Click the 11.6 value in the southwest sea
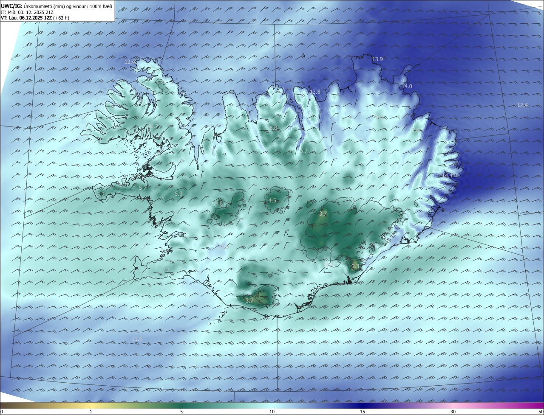Image resolution: width=544 pixels, height=415 pixels. point(137,339)
